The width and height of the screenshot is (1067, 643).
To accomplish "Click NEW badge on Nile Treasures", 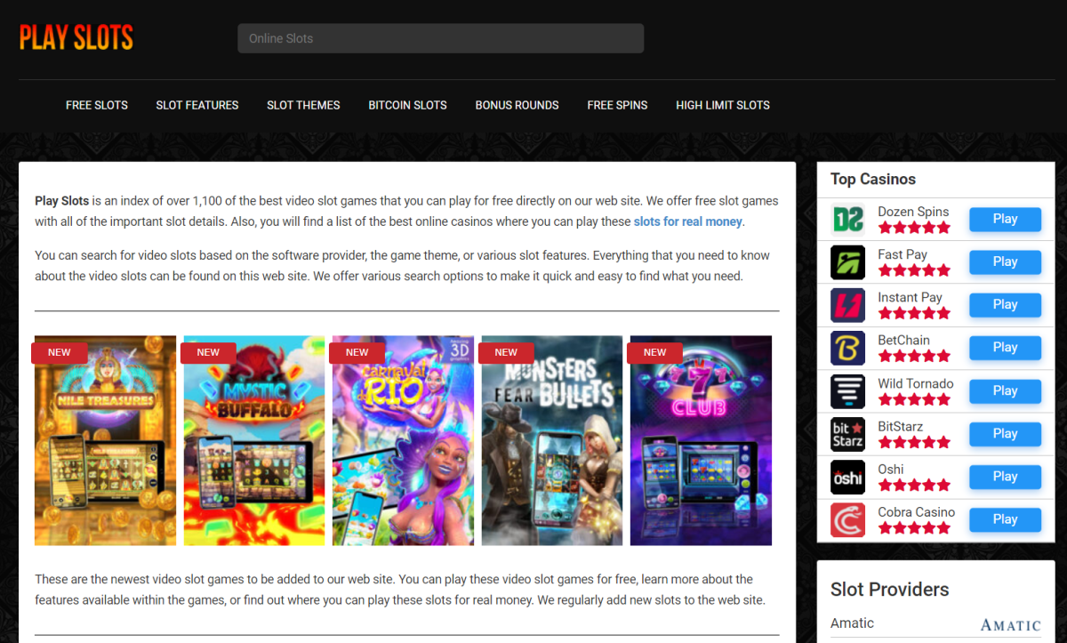I will point(59,352).
